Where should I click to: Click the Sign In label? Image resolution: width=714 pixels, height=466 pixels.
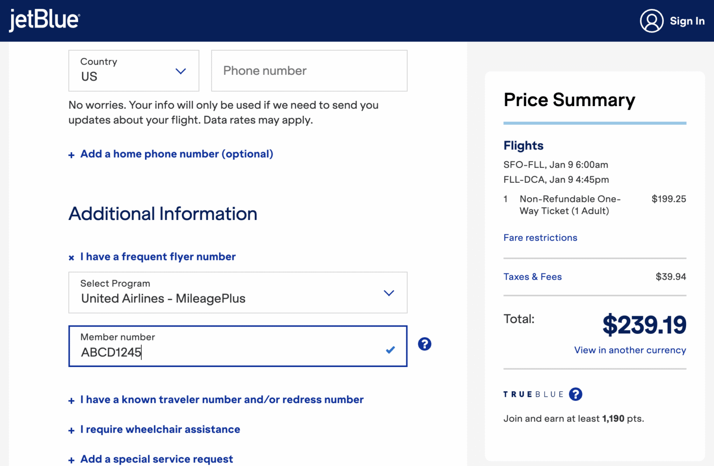(687, 21)
